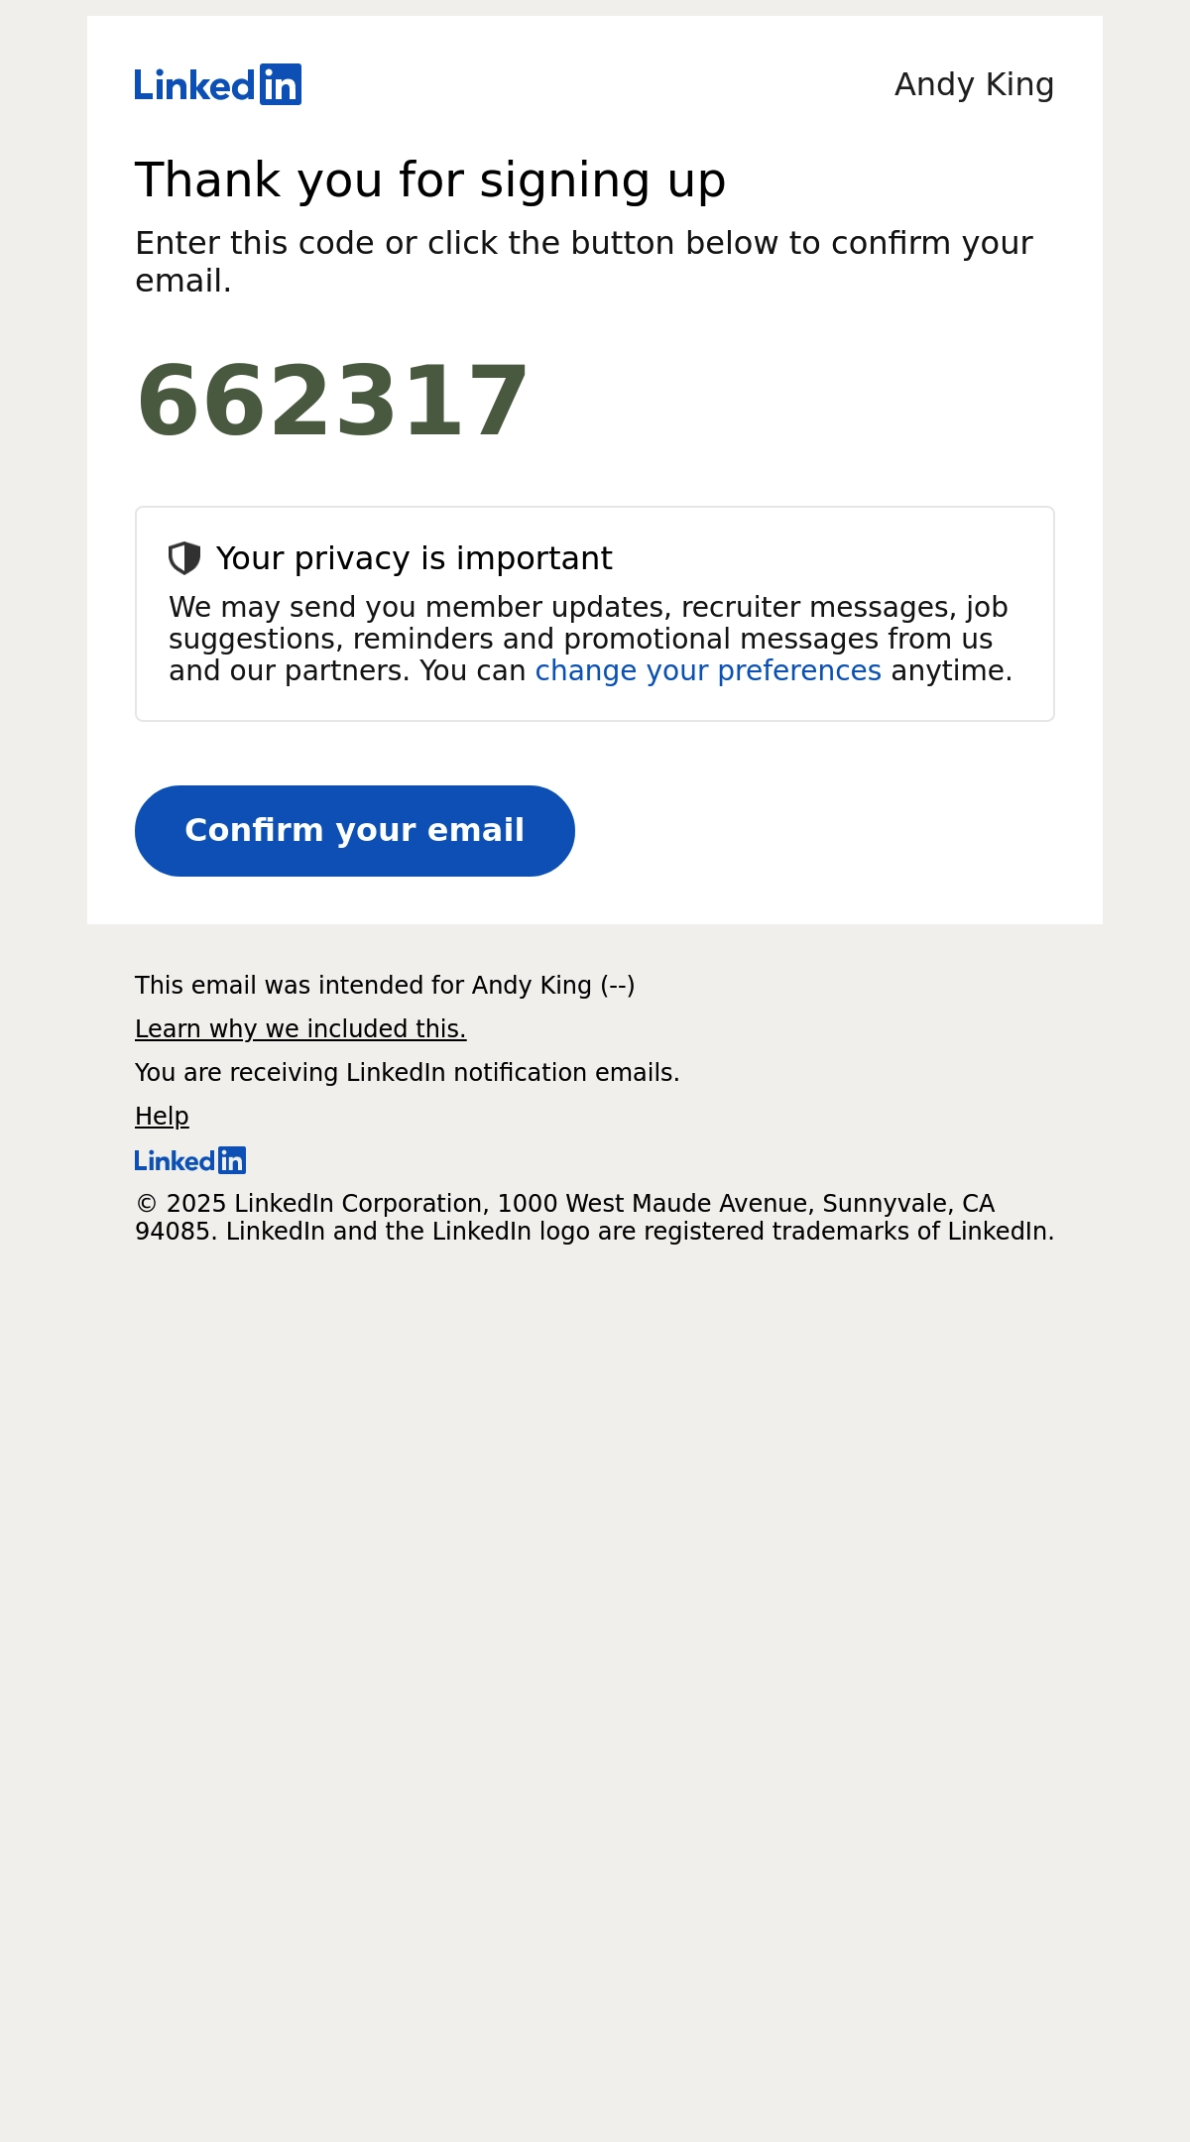Click the Confirm your email button
Screen dimensions: 1190x2142
click(355, 831)
